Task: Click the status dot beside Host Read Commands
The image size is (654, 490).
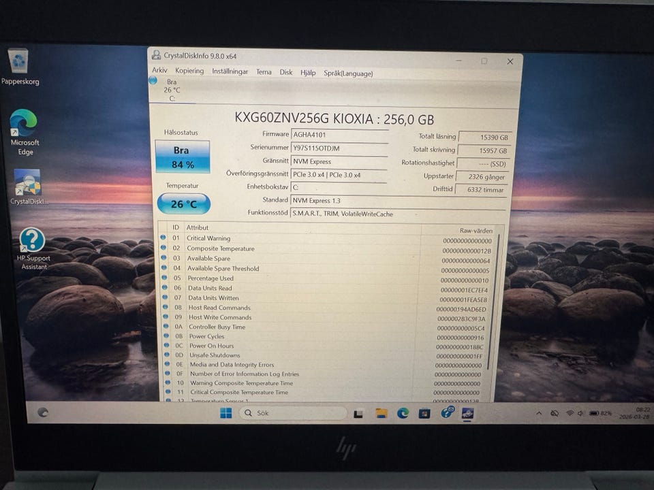Action: tap(166, 307)
